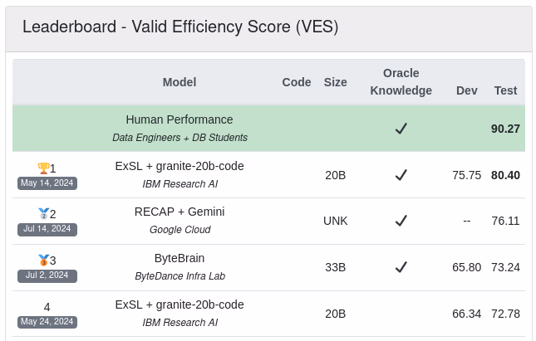Click ByteBrain oracle knowledge checkmark
The image size is (536, 341).
[401, 267]
